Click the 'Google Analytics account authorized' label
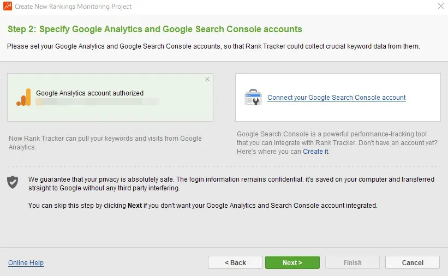 tap(89, 93)
